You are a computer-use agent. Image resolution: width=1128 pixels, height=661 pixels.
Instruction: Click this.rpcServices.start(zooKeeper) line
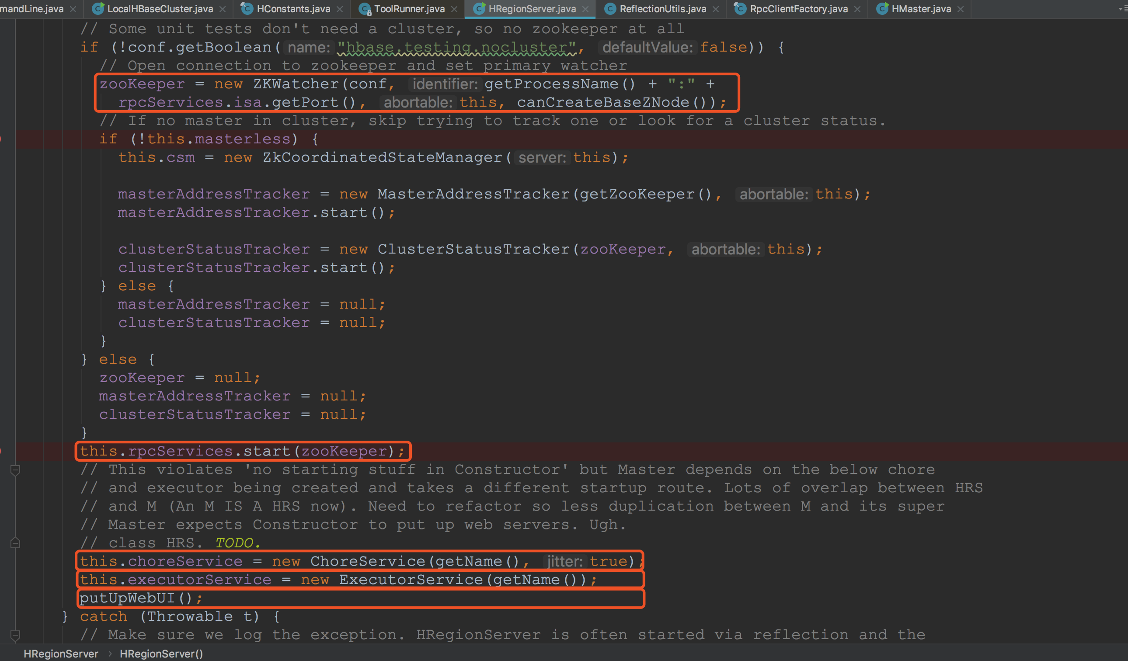pos(242,451)
